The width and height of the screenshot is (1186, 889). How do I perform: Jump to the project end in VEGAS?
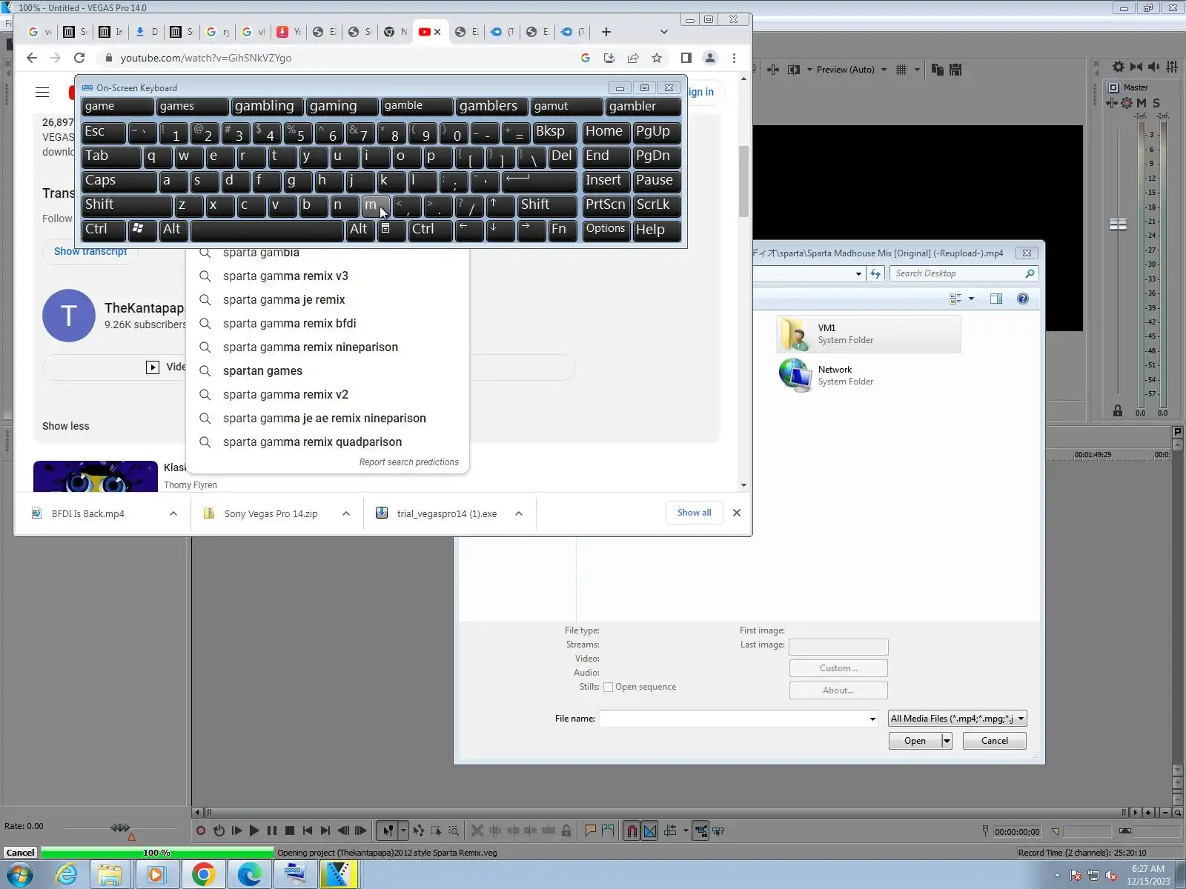pyautogui.click(x=325, y=831)
